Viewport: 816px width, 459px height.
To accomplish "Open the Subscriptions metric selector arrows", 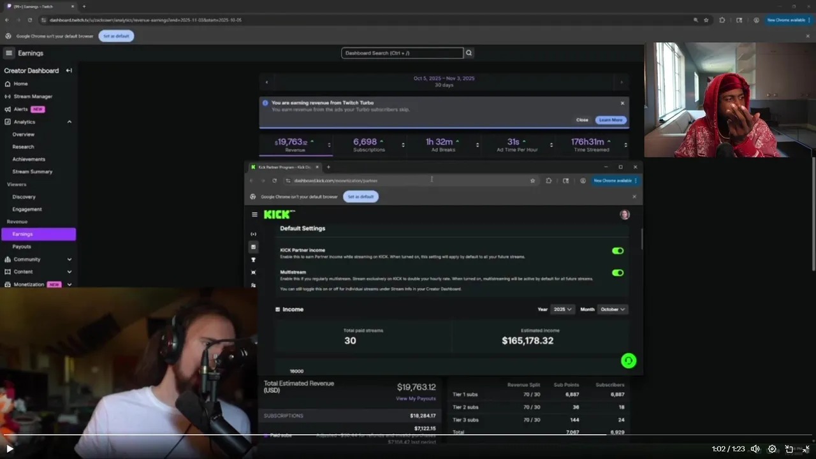I will (x=403, y=145).
